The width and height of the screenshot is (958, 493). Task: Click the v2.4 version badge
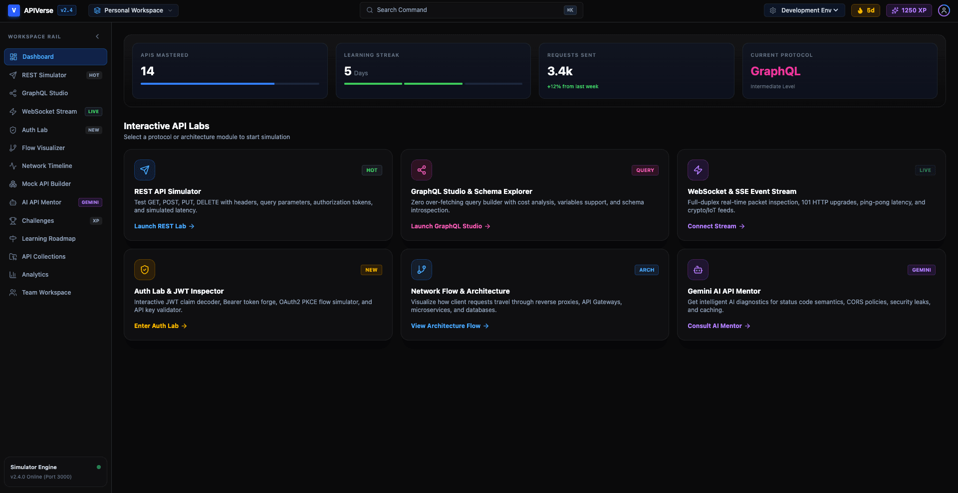pos(67,10)
